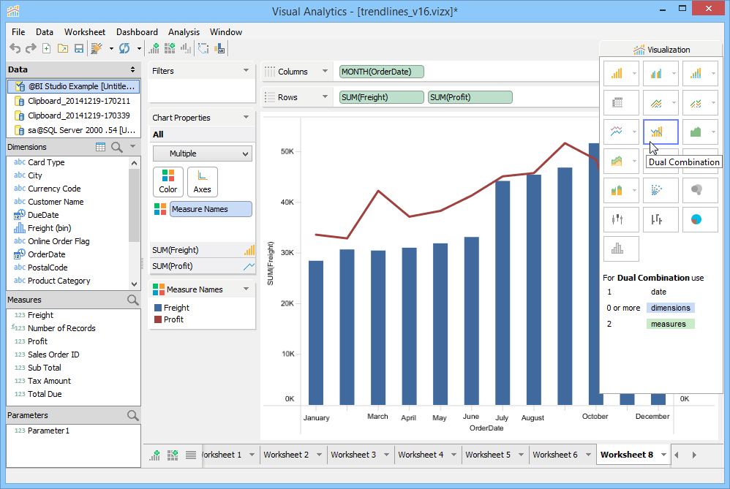Expand the Chart Properties dropdown arrow

(x=246, y=117)
